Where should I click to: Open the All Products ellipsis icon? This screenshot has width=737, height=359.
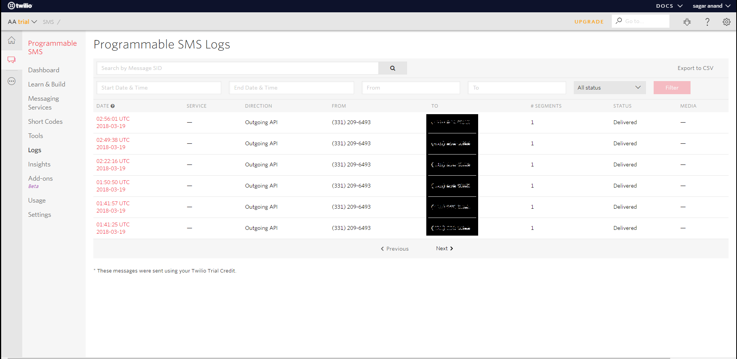[x=12, y=81]
